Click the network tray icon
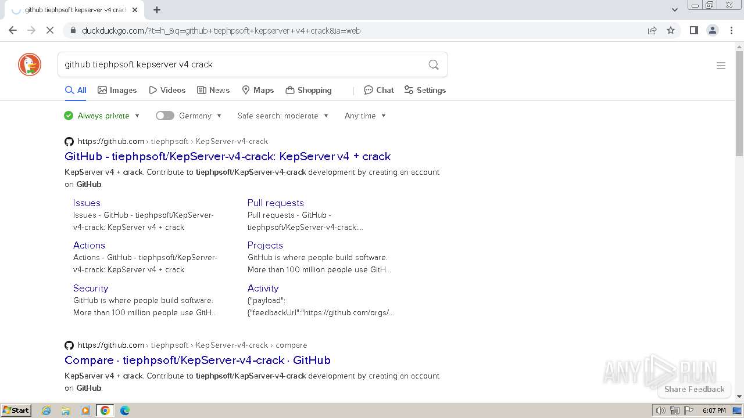This screenshot has height=418, width=744. 674,410
